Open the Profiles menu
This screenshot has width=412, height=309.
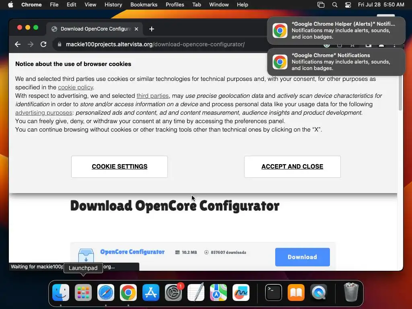175,5
